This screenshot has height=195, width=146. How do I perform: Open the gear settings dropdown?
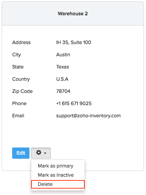[41, 153]
